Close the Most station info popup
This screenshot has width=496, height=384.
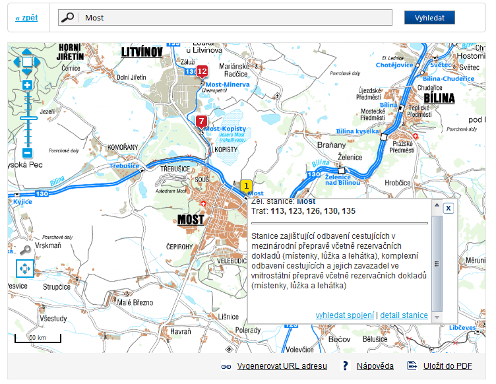point(449,208)
